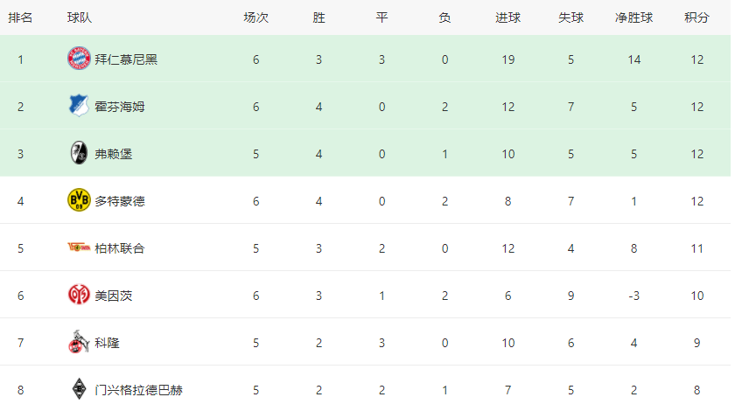
Task: Select the 柏林联合 team name
Action: click(120, 248)
